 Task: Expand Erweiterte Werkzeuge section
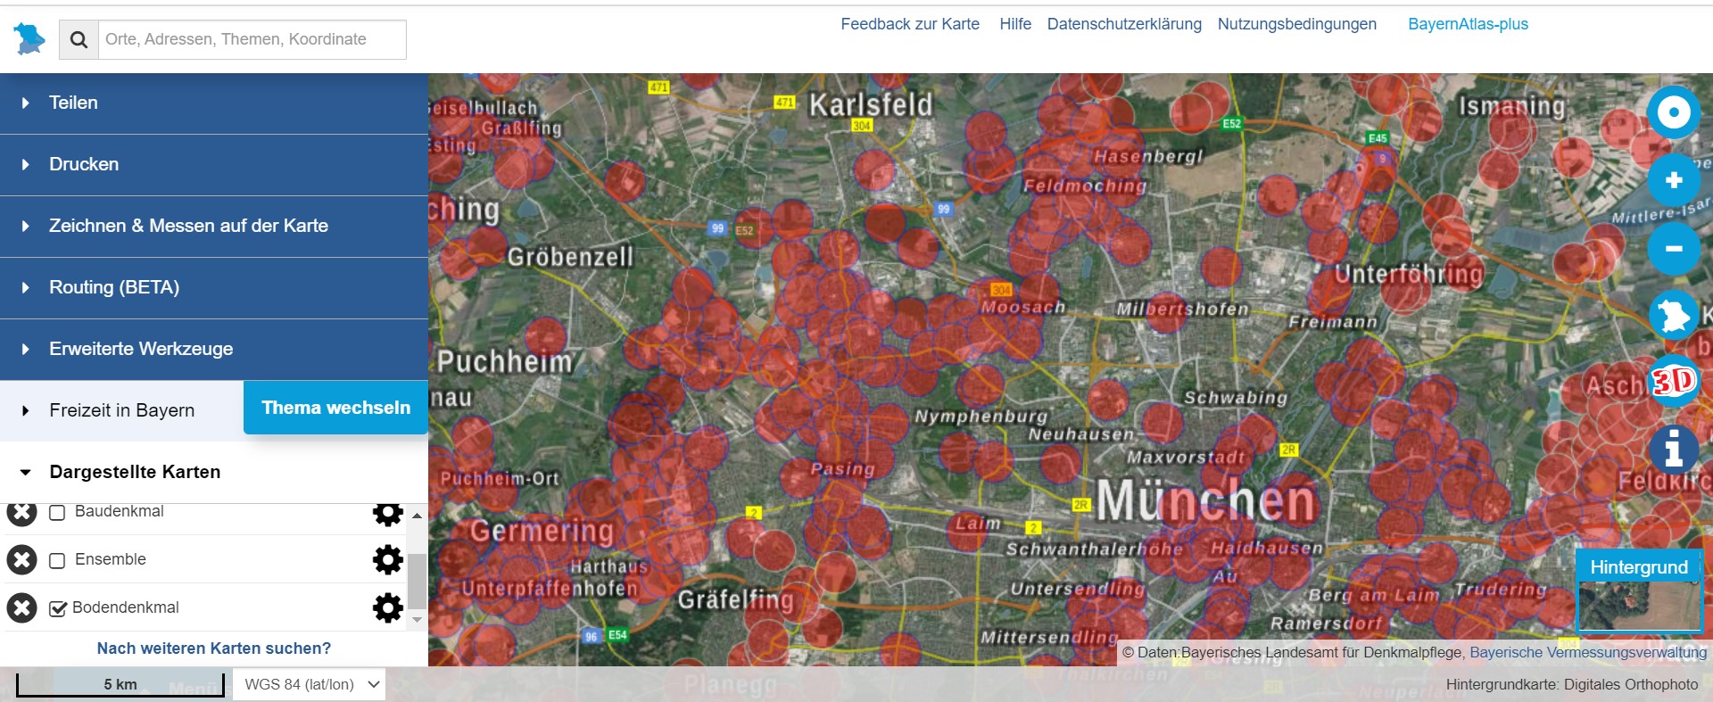[214, 350]
